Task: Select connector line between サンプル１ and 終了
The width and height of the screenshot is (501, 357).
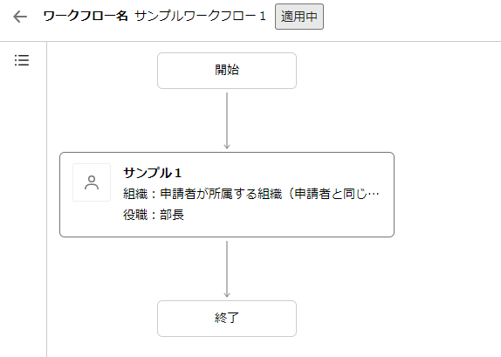Action: tap(227, 269)
